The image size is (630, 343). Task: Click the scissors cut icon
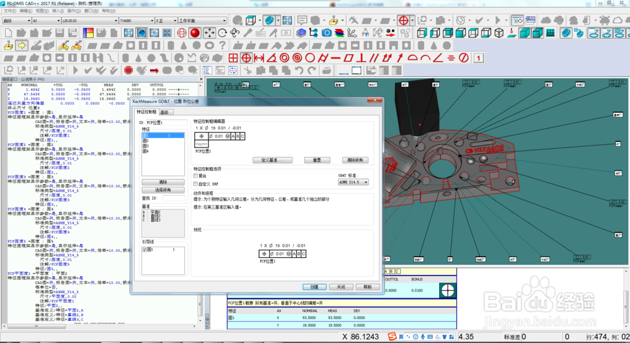[x=248, y=71]
